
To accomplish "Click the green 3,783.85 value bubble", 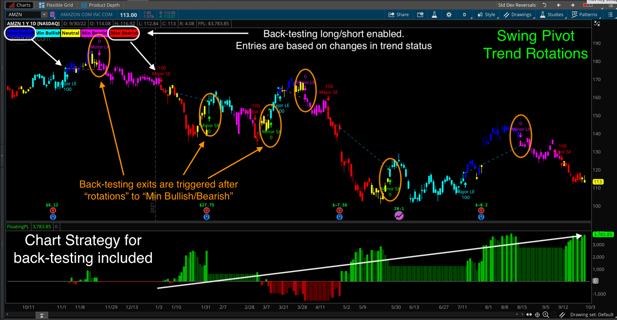I will pos(603,234).
